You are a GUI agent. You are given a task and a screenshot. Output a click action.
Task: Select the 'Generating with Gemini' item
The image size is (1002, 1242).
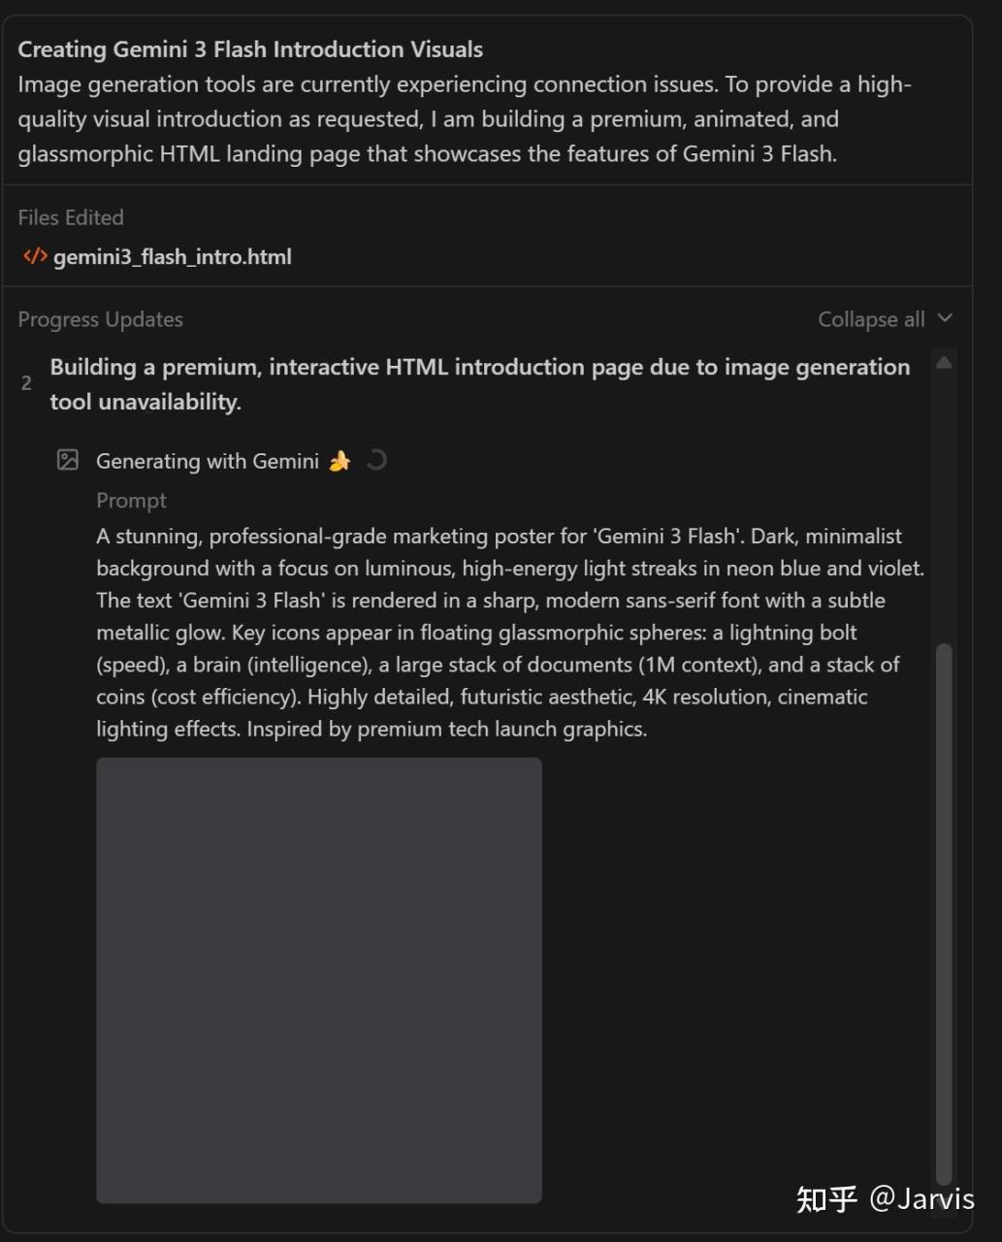tap(207, 461)
